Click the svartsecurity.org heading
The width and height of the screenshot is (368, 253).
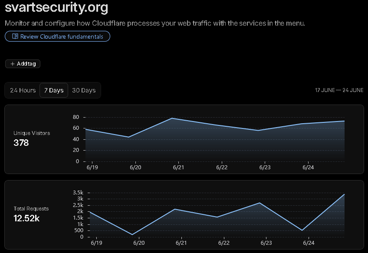coord(56,7)
